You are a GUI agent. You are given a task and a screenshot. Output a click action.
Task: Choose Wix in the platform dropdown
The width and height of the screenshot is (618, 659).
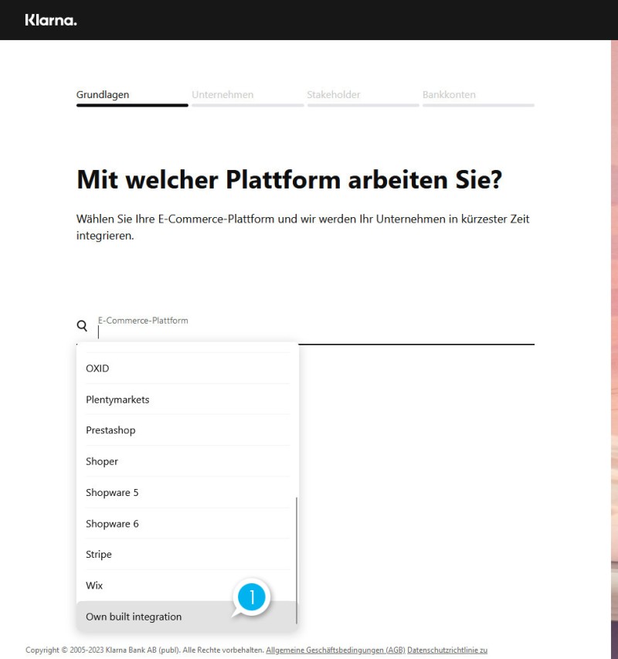94,586
